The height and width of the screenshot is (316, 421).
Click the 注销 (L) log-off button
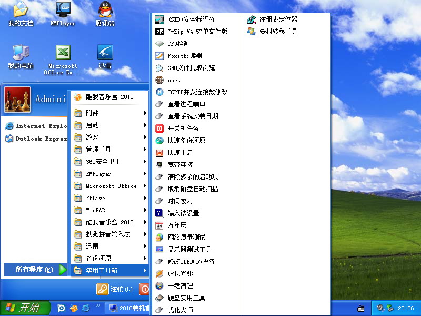tap(115, 289)
